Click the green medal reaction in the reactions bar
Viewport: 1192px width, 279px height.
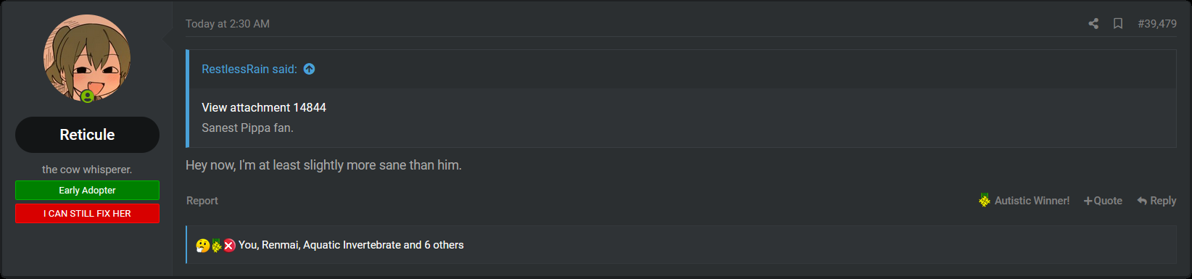pyautogui.click(x=216, y=246)
